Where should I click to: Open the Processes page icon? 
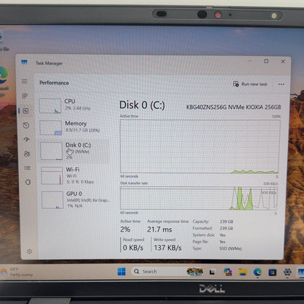tap(25, 96)
